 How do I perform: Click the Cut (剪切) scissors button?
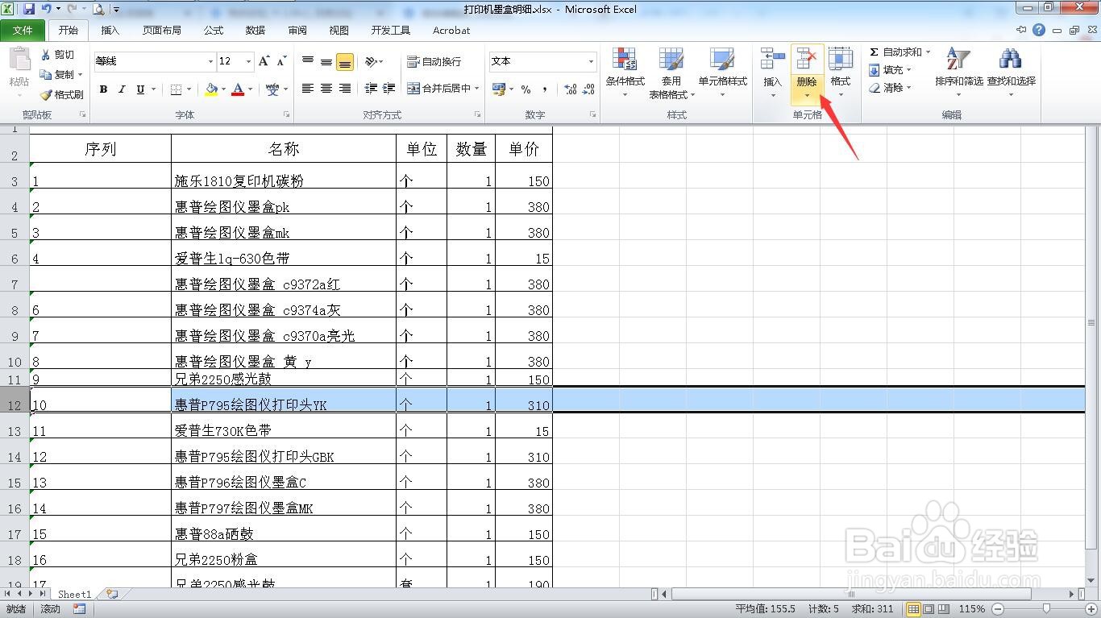(57, 55)
